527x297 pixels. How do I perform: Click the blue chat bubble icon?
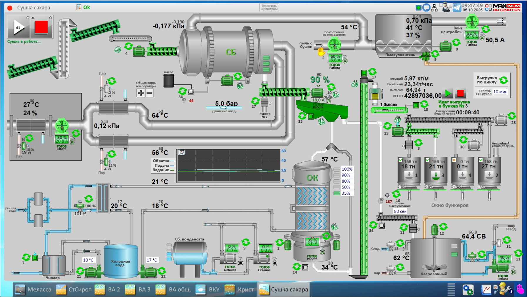(x=426, y=8)
